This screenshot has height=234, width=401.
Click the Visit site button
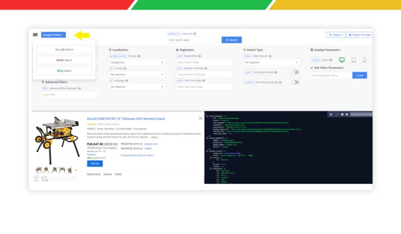[95, 164]
